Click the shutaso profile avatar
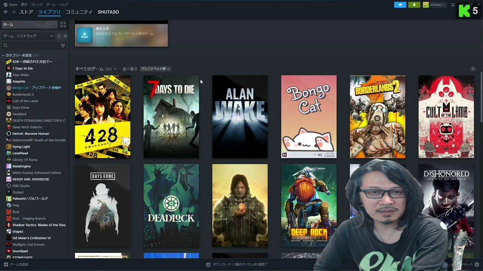The image size is (483, 271). click(x=426, y=5)
